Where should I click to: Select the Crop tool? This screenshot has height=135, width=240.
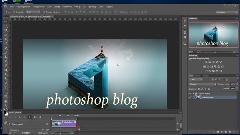6,39
